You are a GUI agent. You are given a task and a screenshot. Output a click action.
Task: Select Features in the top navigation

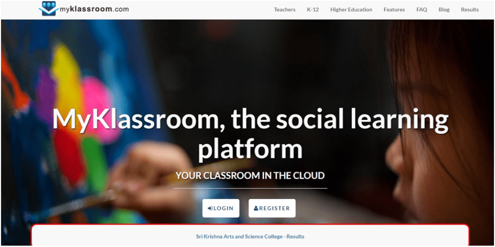(394, 10)
